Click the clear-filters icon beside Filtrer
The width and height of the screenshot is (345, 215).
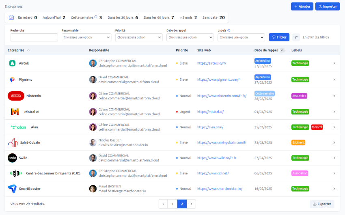[296, 37]
